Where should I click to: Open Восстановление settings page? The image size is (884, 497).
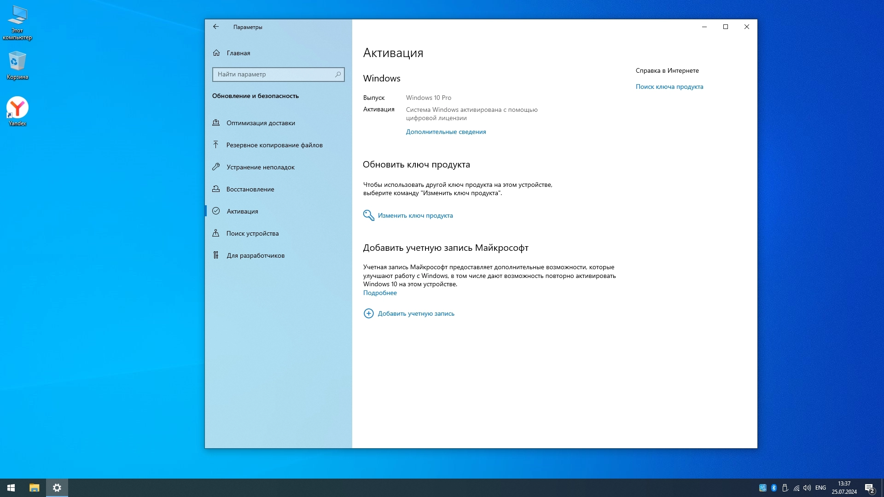(250, 189)
